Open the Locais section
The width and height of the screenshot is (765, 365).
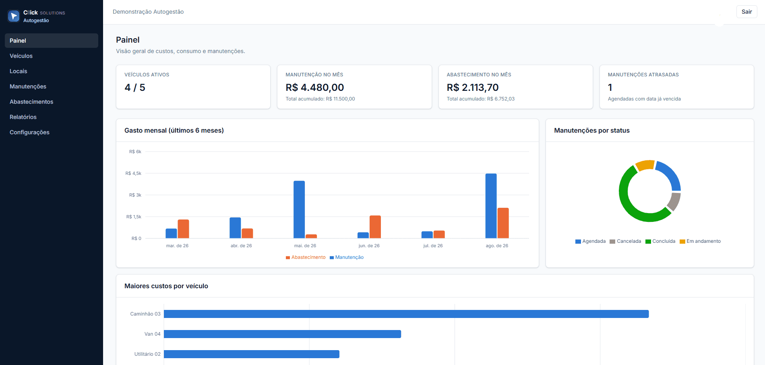pos(52,71)
